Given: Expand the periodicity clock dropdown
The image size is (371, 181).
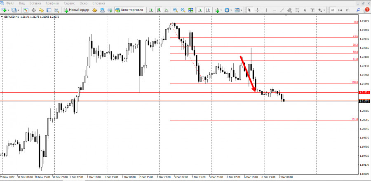Looking at the screenshot, I should click(x=232, y=9).
